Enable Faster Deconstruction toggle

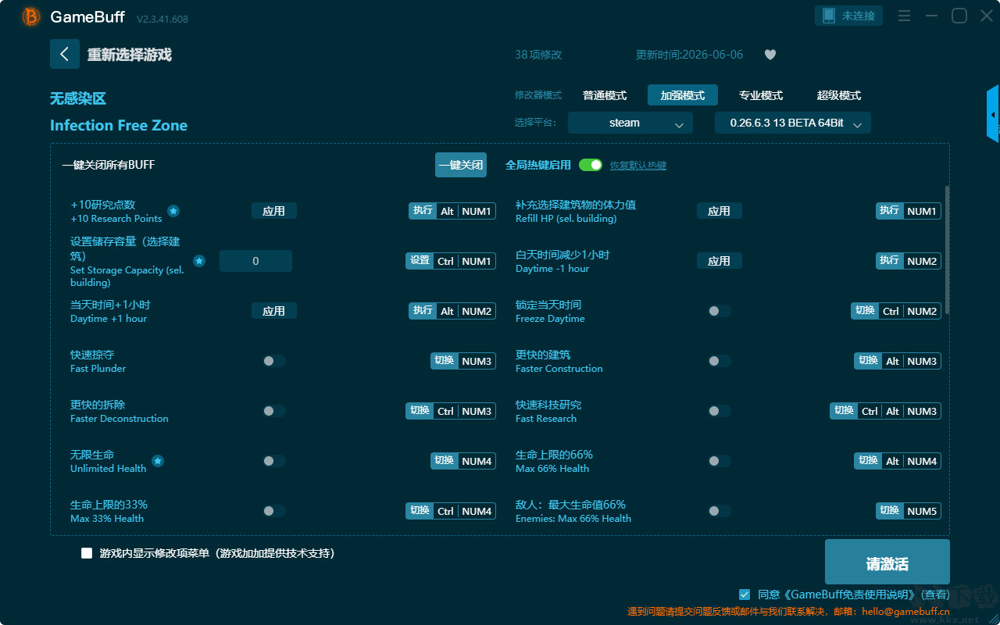(274, 411)
